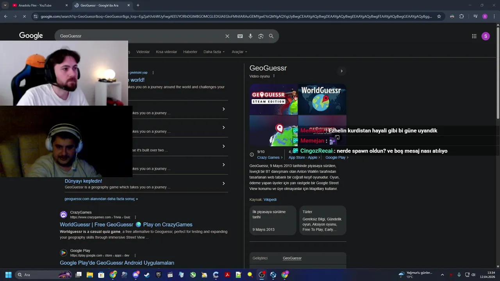
Task: Switch to the Kısa videolar filter
Action: click(x=166, y=52)
